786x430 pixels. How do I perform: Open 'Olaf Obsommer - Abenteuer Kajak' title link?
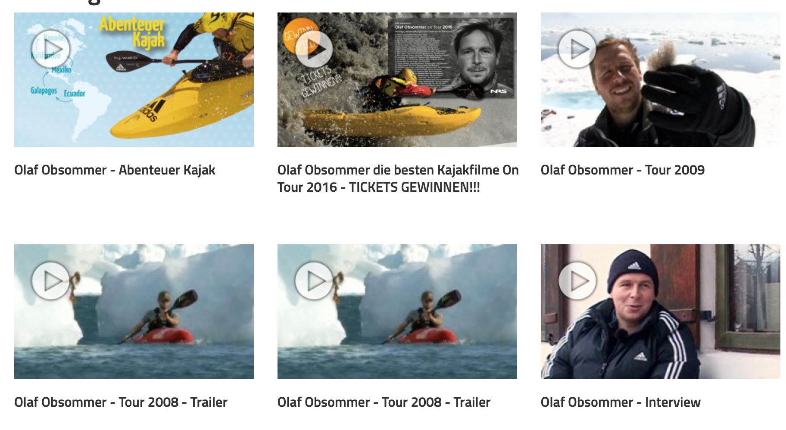pyautogui.click(x=115, y=170)
